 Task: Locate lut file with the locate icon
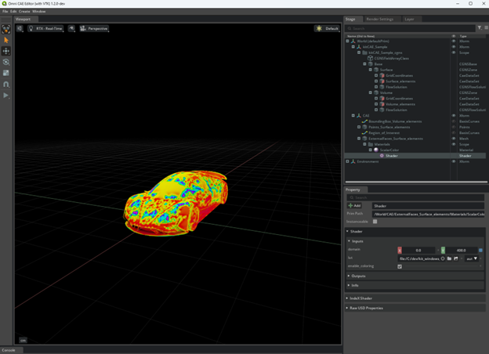pyautogui.click(x=456, y=258)
